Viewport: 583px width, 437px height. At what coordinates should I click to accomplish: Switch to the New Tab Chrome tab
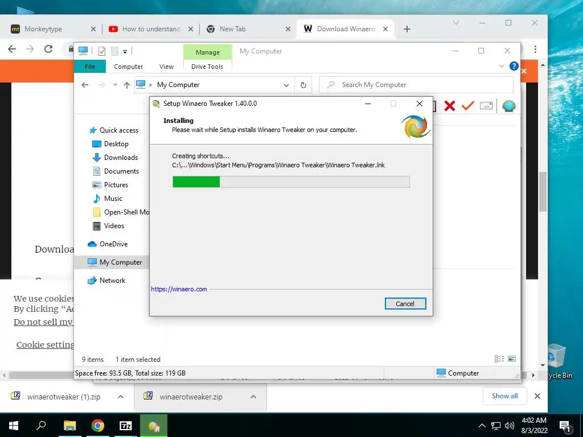click(x=248, y=29)
